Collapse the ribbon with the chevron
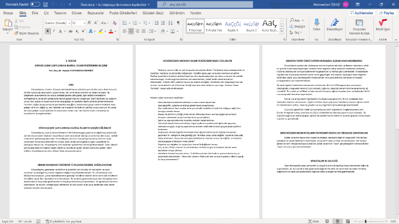399x224 pixels. (x=395, y=40)
